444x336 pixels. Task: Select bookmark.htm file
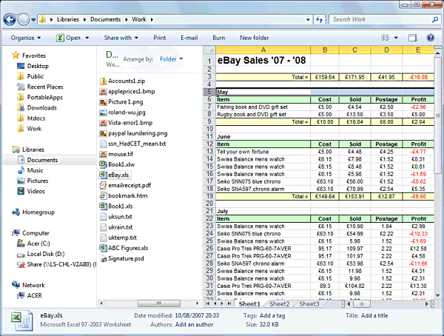[128, 196]
